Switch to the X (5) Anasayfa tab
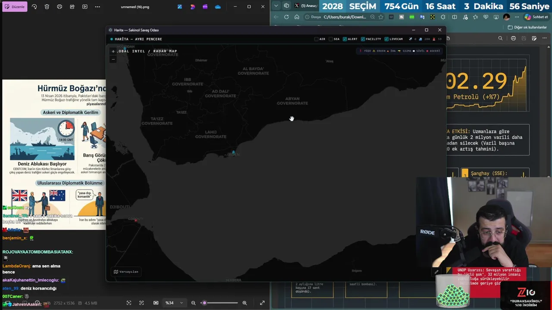The width and height of the screenshot is (552, 310). tap(305, 6)
